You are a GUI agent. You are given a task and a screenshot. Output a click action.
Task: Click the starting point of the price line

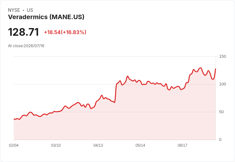pyautogui.click(x=14, y=119)
